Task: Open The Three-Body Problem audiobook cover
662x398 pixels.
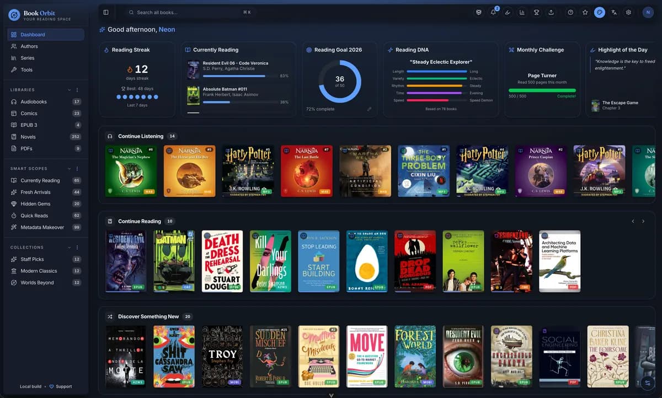Action: (x=424, y=171)
